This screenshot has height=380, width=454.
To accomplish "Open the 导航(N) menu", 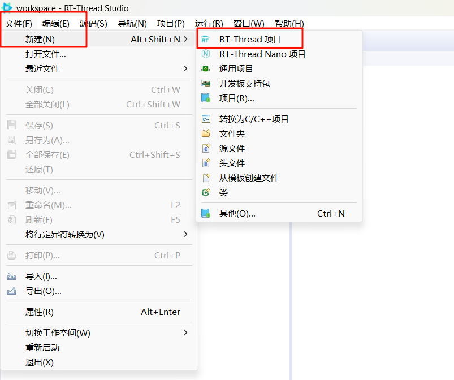I will (x=132, y=23).
